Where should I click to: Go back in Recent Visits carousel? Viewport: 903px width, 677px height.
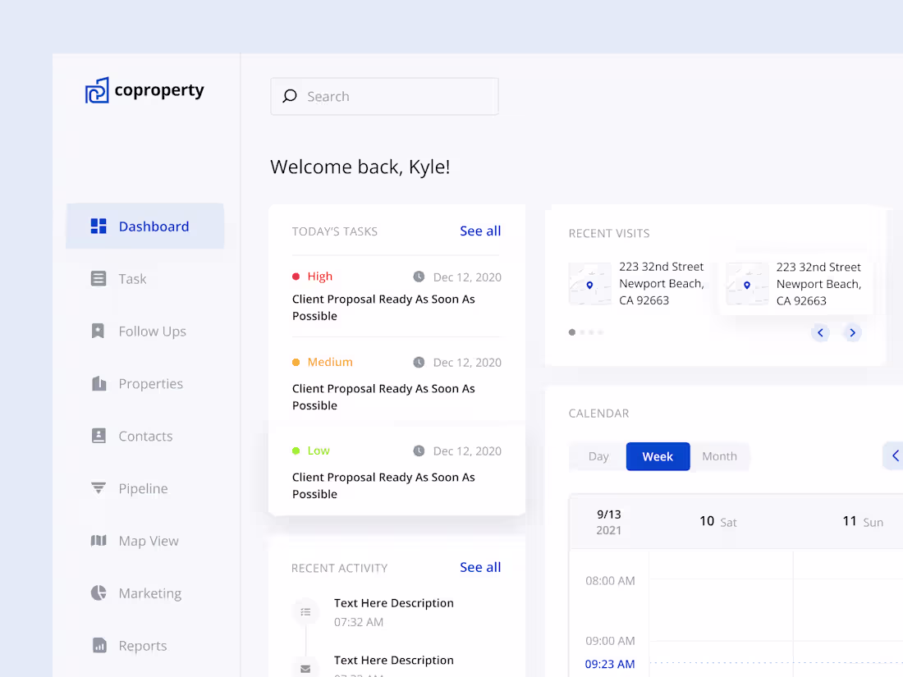coord(820,332)
